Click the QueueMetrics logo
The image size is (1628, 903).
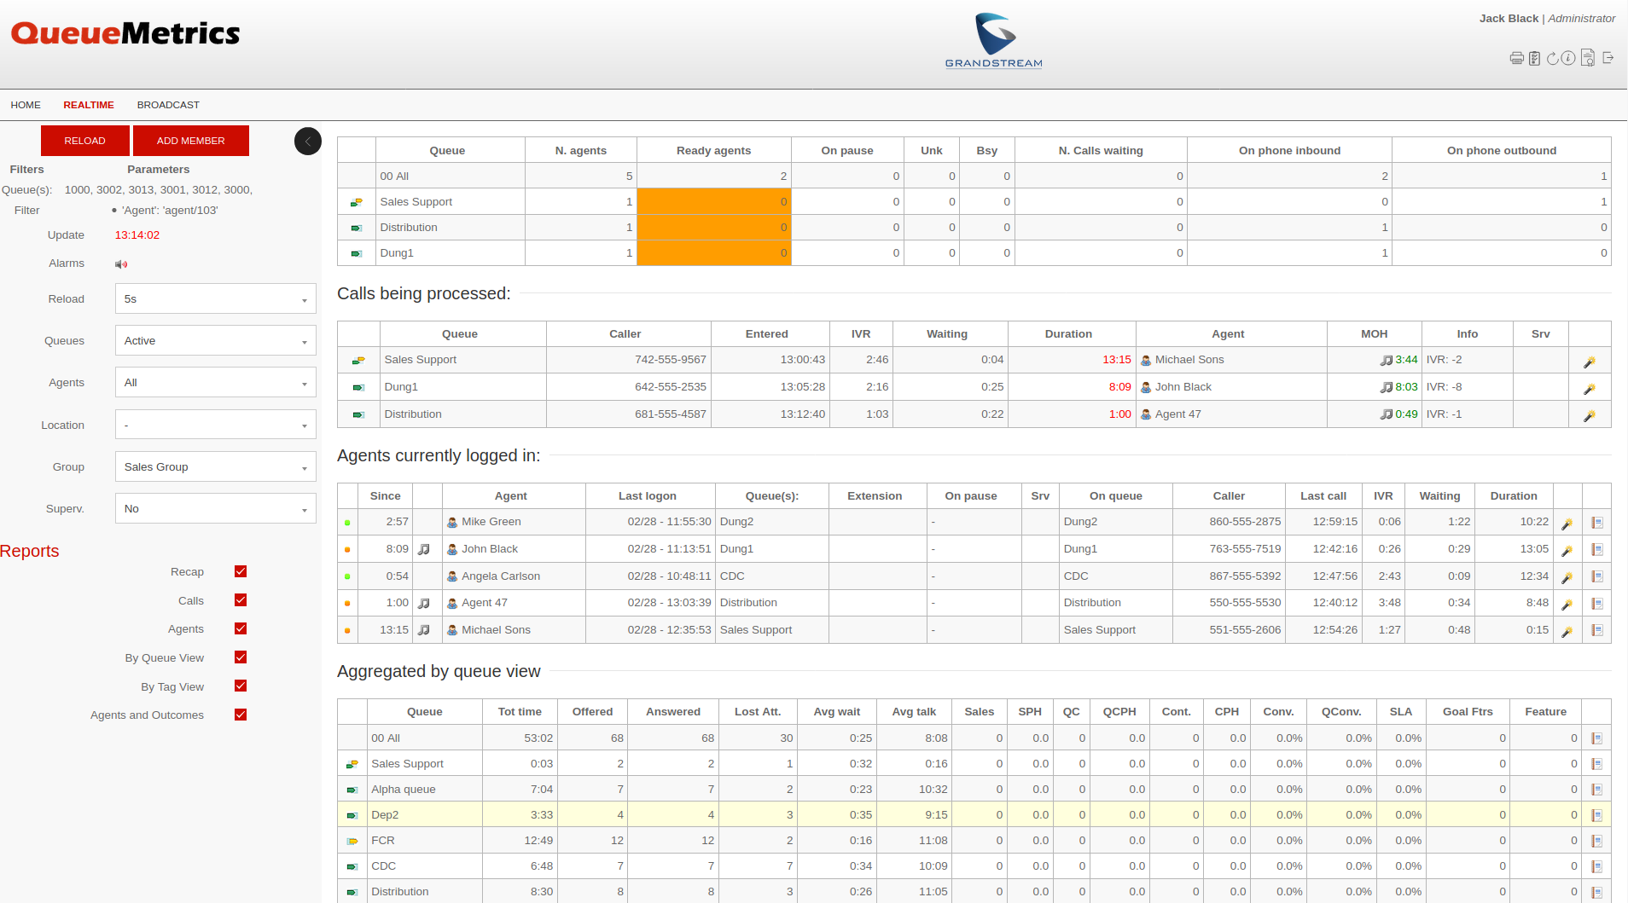click(125, 33)
